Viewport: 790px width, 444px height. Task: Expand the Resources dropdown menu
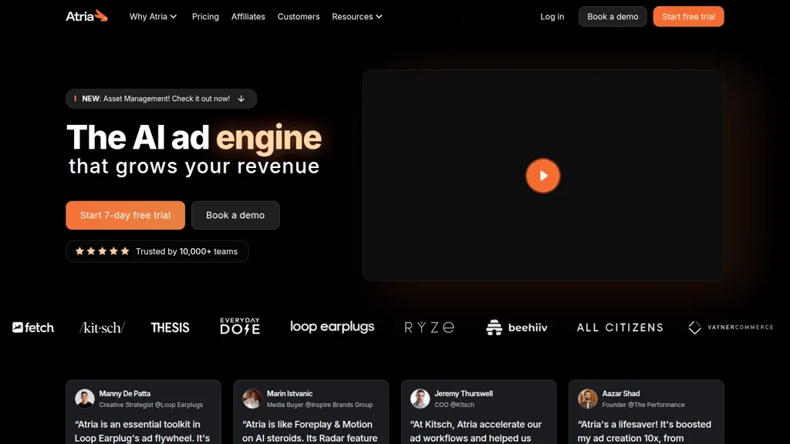[x=356, y=16]
